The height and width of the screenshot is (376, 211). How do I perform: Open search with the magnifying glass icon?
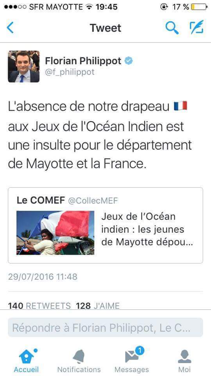(x=172, y=27)
